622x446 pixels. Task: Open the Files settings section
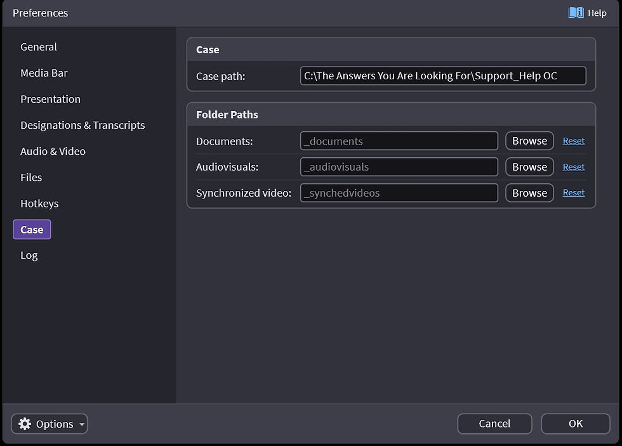point(30,177)
